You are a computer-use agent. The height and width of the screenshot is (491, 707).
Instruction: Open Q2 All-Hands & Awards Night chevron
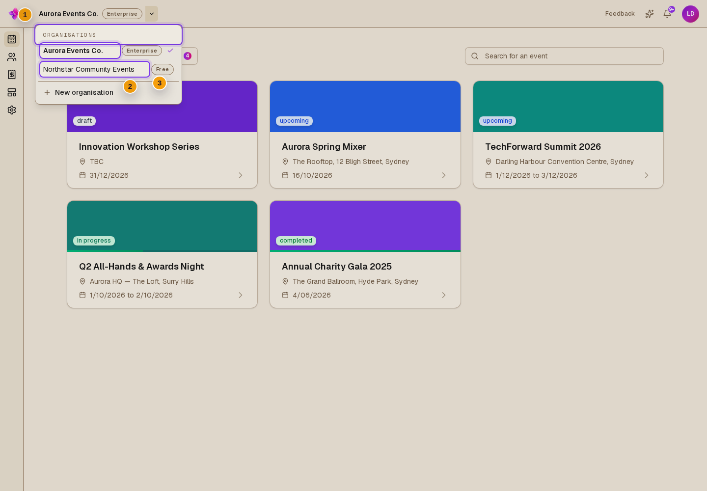pyautogui.click(x=241, y=295)
